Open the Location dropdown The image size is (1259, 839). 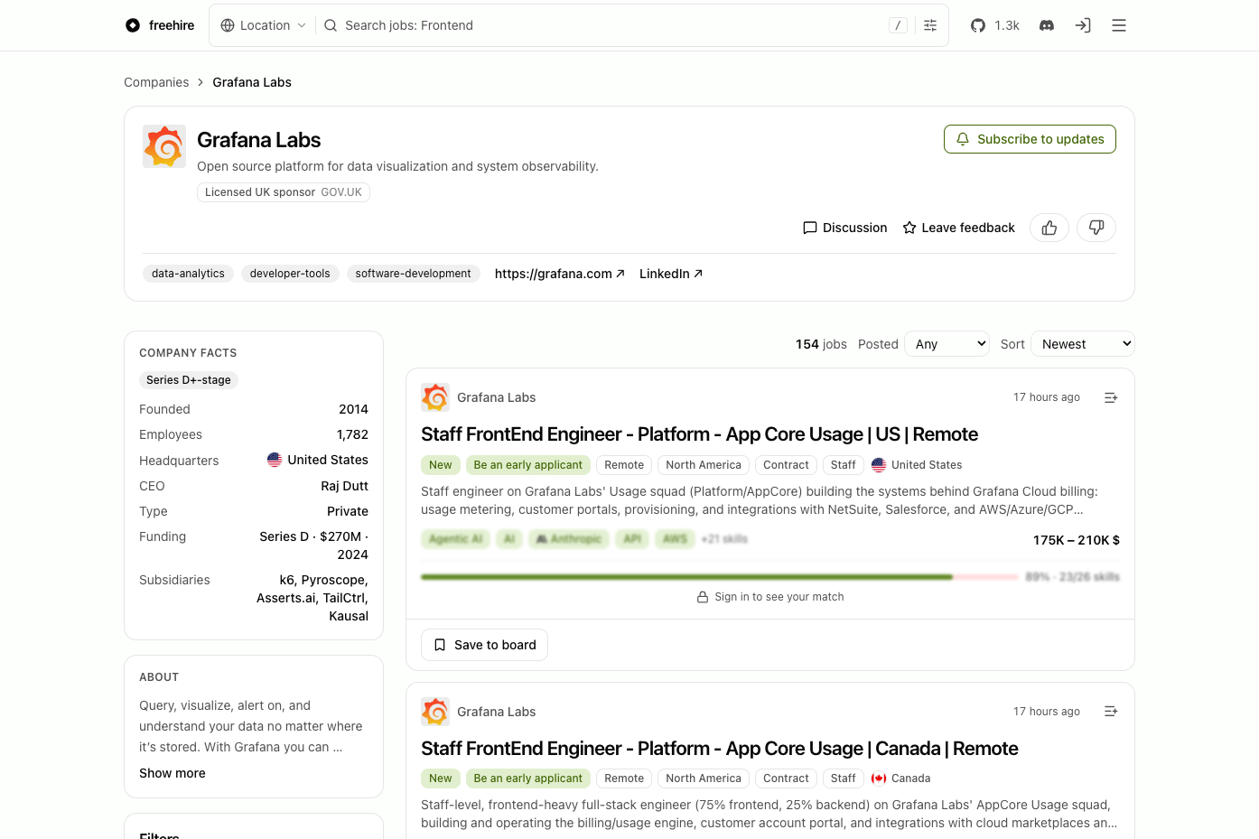(x=264, y=25)
